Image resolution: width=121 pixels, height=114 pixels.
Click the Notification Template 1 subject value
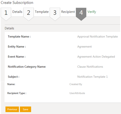click(x=93, y=77)
